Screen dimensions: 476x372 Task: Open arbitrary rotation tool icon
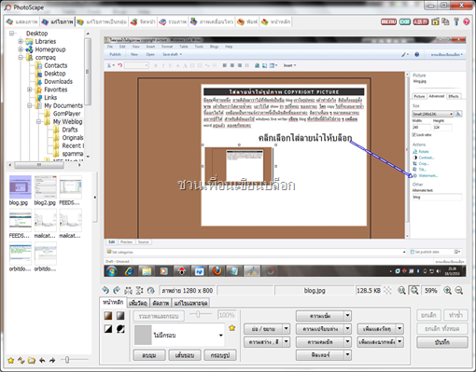[151, 290]
